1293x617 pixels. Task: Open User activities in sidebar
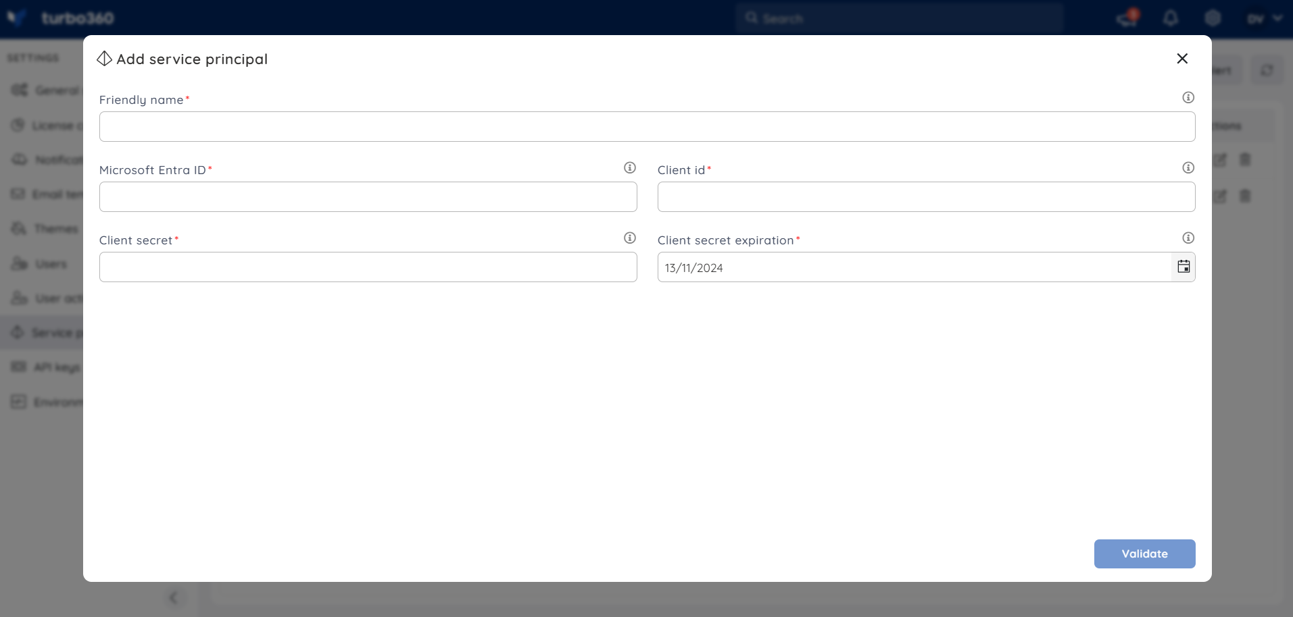(x=42, y=298)
